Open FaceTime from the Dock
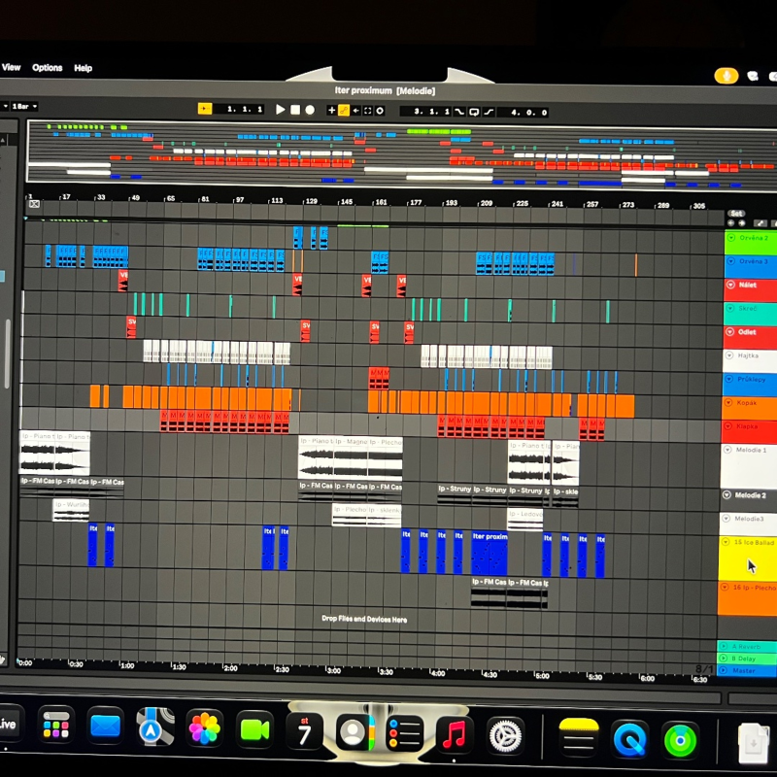Image resolution: width=777 pixels, height=777 pixels. pos(254,730)
